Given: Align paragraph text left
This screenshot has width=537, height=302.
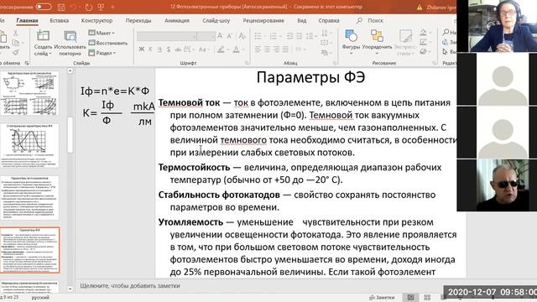Looking at the screenshot, I should (258, 49).
